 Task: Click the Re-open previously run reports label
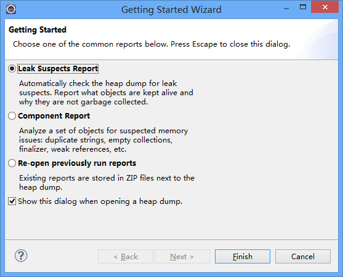click(x=77, y=163)
